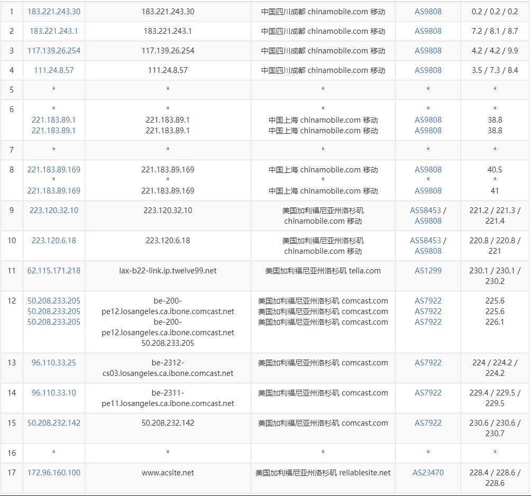The width and height of the screenshot is (531, 496).
Task: Click latency value 0.2 / 0.2 / 0.2
Action: tap(495, 12)
